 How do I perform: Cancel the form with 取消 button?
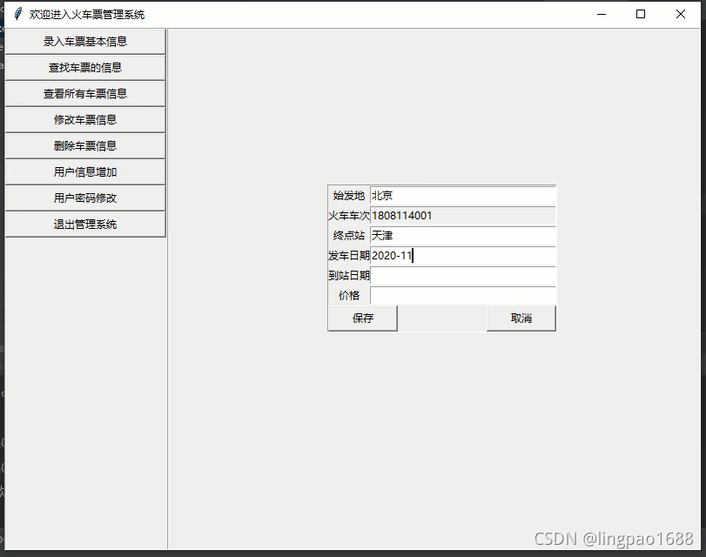click(x=521, y=319)
